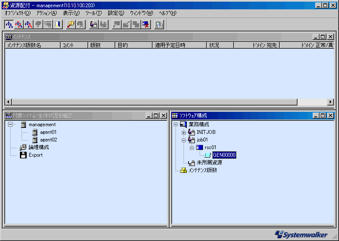Click the grayed person-at-desk toolbar icon

click(103, 25)
